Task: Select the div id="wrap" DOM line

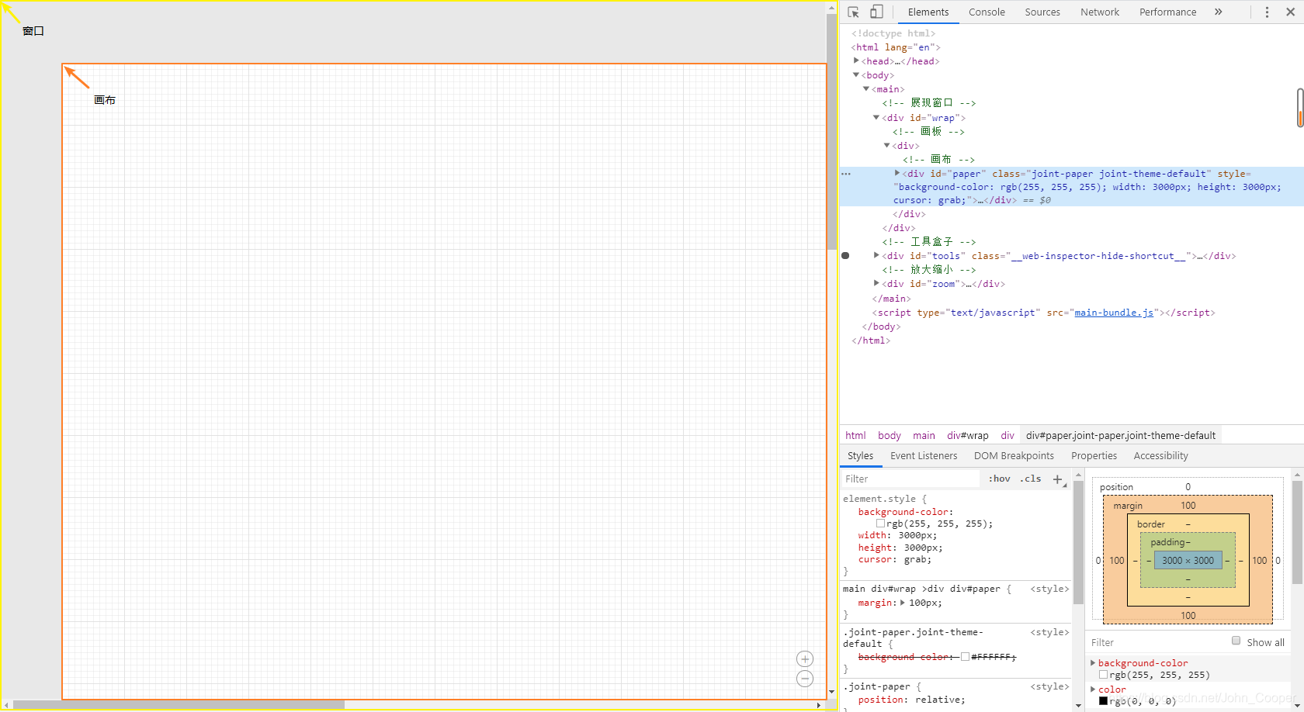Action: click(x=924, y=118)
